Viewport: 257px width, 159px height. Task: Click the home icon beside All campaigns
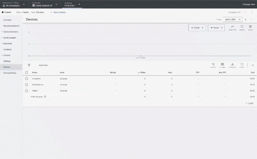pos(4,6)
